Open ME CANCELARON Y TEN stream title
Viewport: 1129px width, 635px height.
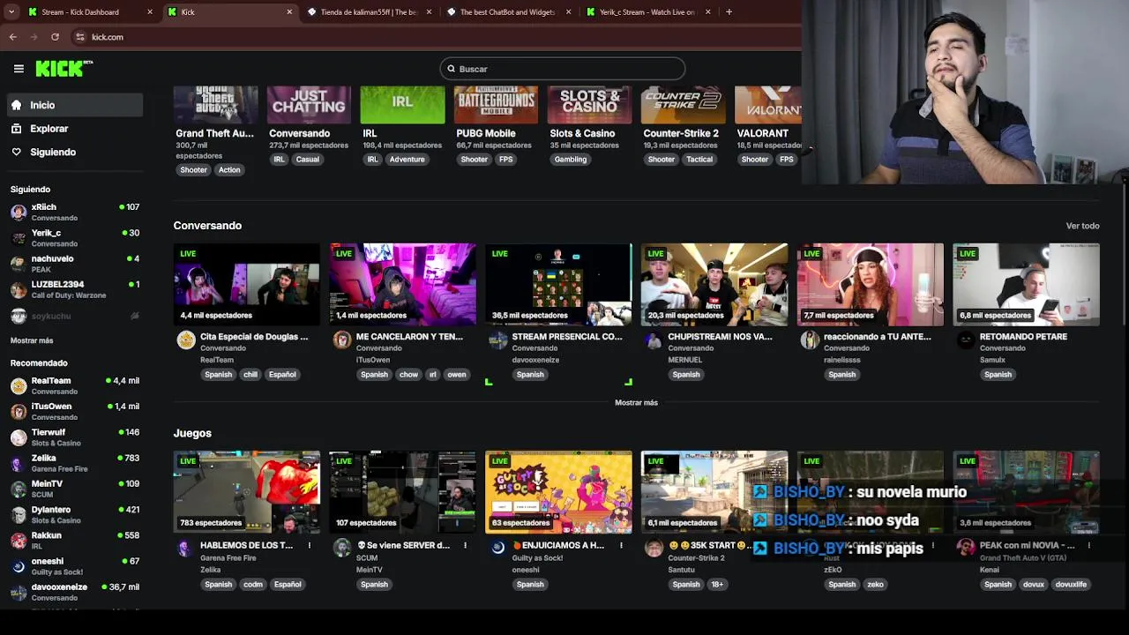(409, 337)
